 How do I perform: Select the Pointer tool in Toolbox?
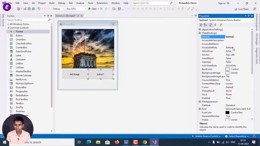click(28, 32)
